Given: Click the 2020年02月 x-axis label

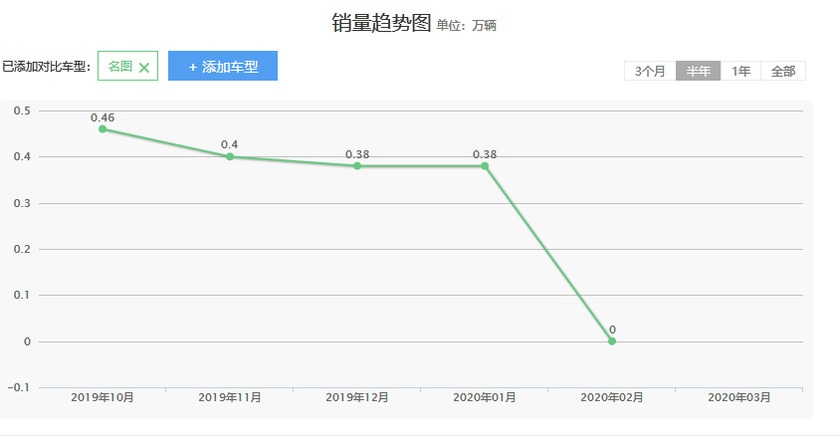Looking at the screenshot, I should 612,397.
